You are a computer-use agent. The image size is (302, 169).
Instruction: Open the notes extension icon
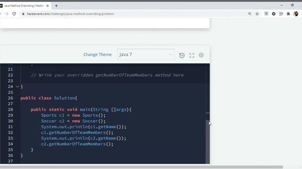(x=281, y=14)
